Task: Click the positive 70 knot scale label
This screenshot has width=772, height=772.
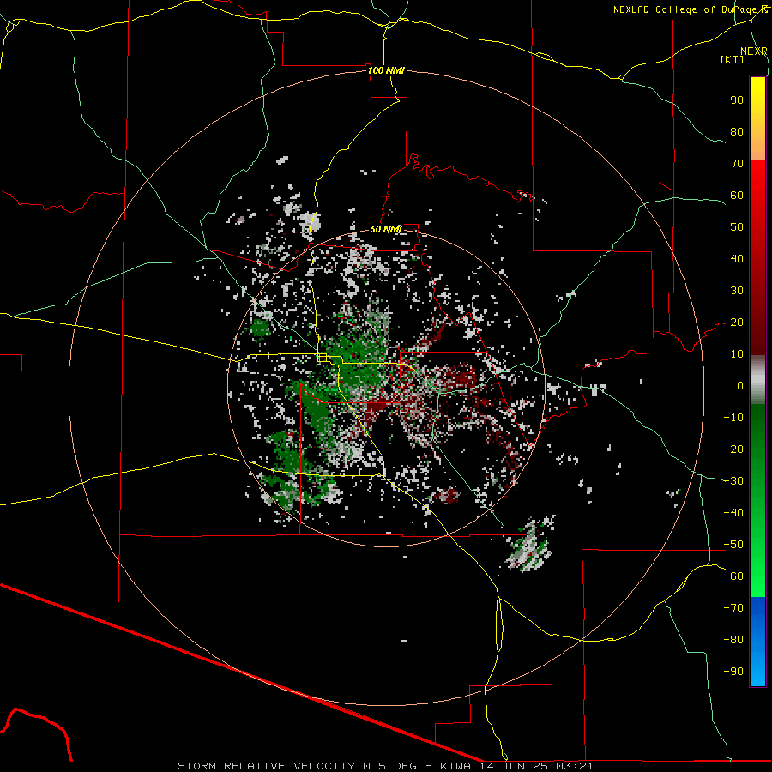Action: (x=737, y=164)
